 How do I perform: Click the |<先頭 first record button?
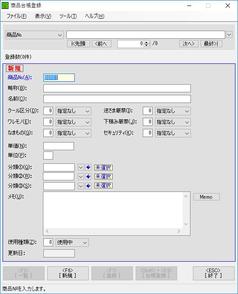pos(79,44)
